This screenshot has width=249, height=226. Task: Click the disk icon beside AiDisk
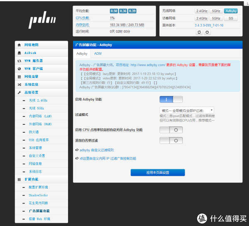[x=19, y=53]
